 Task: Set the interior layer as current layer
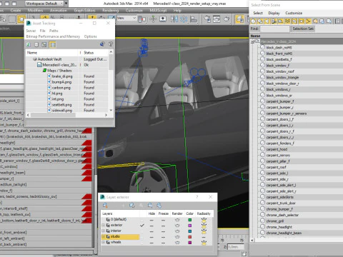point(142,231)
